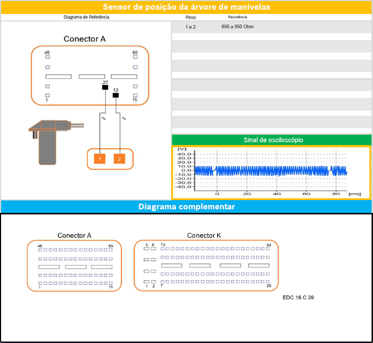The height and width of the screenshot is (343, 373).
Task: Click the EDC 16 C 39 label
Action: 298,297
